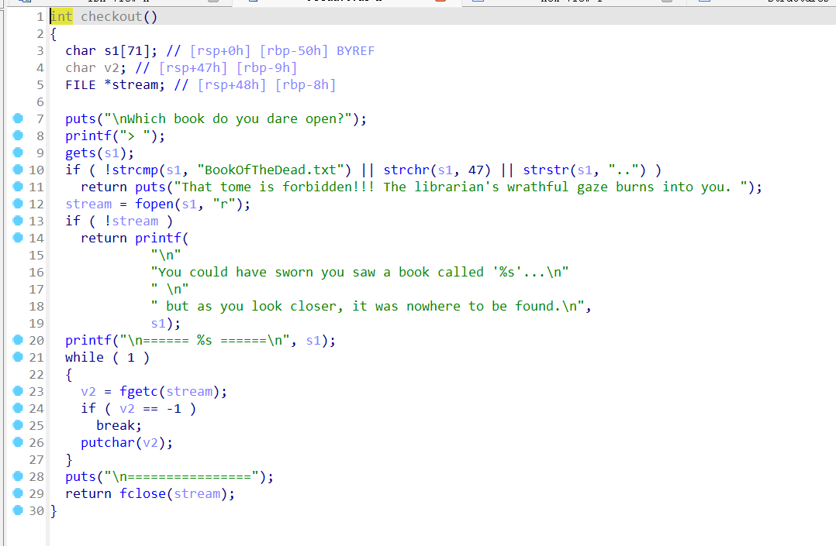The width and height of the screenshot is (836, 546).
Task: Click the "\n====== %s ======\n" format string
Action: click(x=209, y=341)
